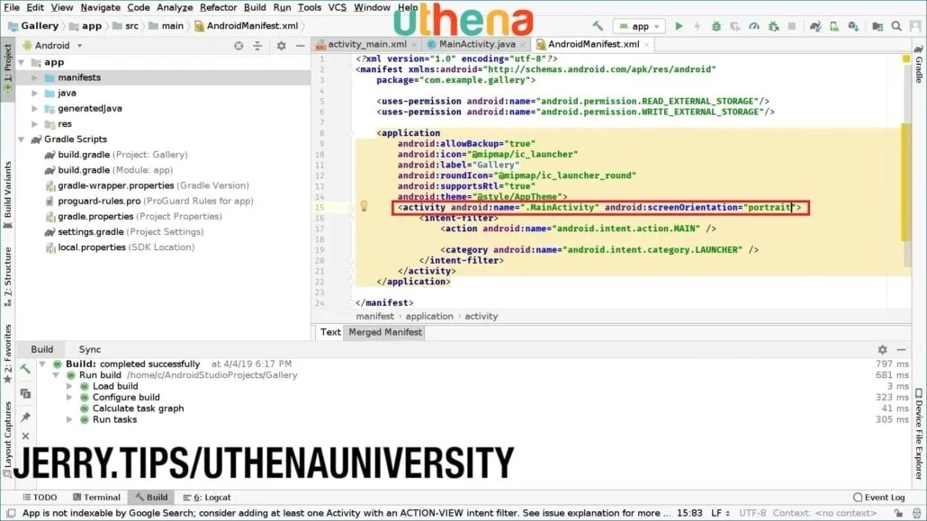Open Project panel settings gear
This screenshot has height=521, width=927.
(282, 46)
